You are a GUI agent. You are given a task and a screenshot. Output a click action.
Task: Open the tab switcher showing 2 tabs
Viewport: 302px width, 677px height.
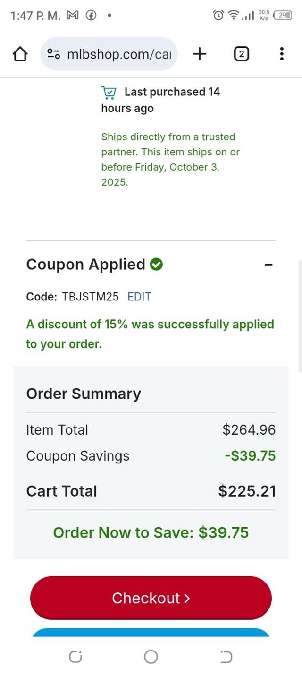(x=241, y=54)
